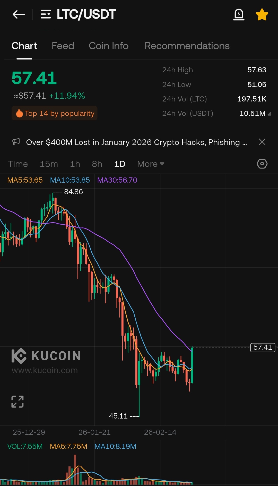Toggle the yellow favorite star

(x=262, y=14)
